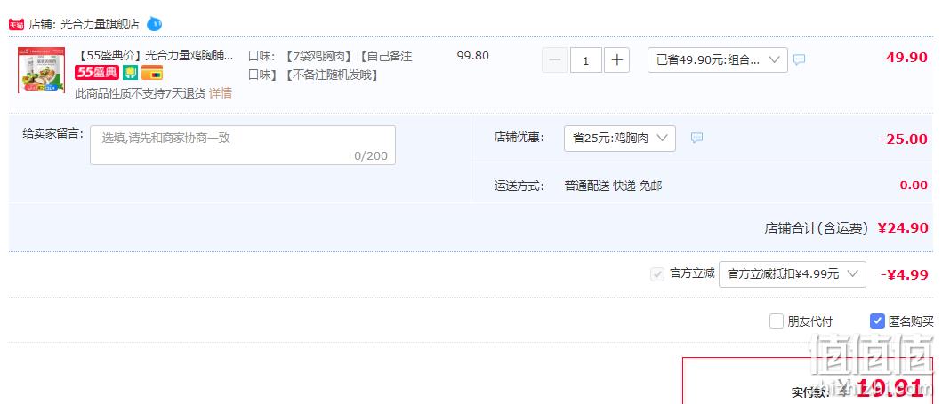Click comment icon beside store discount dropdown
The image size is (942, 404).
[696, 138]
